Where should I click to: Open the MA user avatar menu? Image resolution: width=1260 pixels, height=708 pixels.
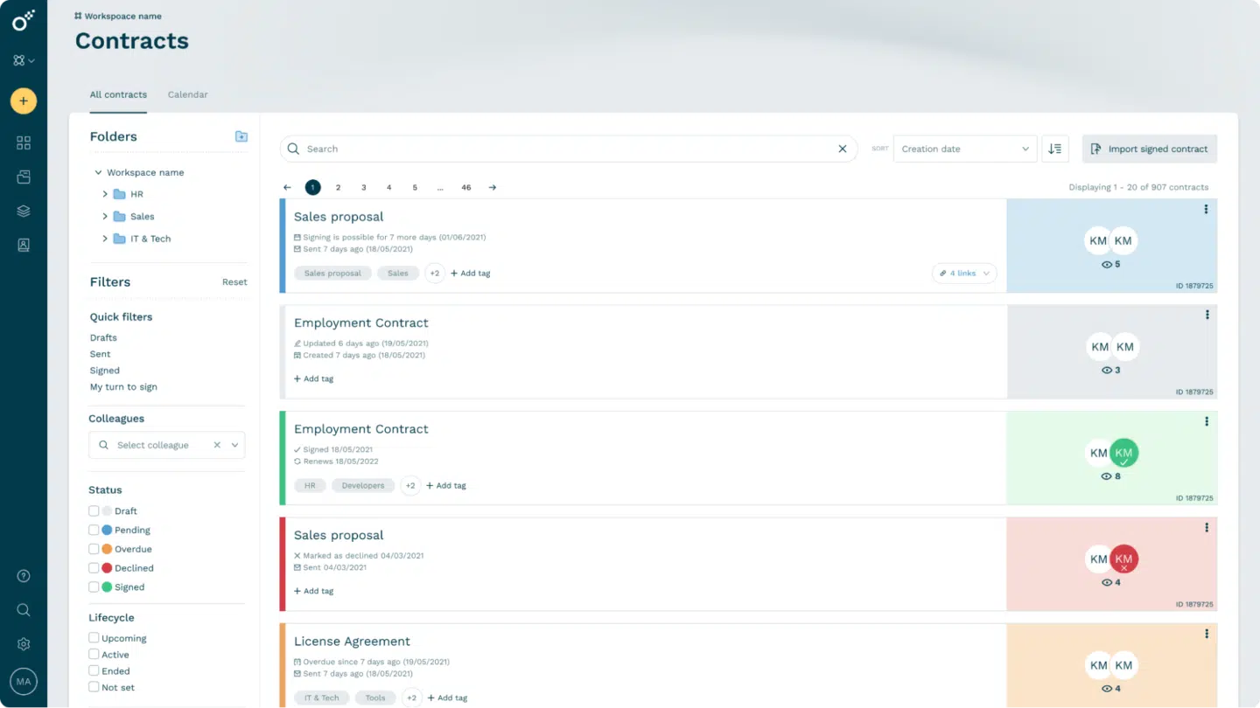click(x=24, y=681)
